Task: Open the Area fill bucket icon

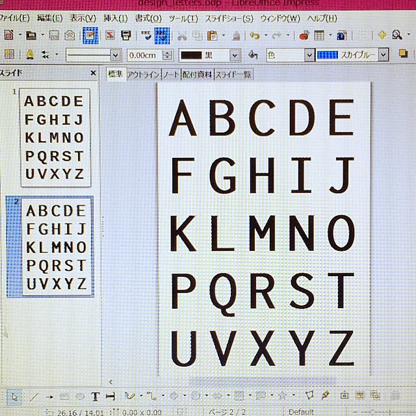Action: [x=253, y=55]
